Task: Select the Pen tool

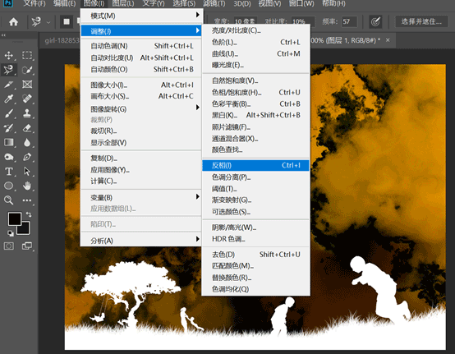Action: tap(27, 157)
